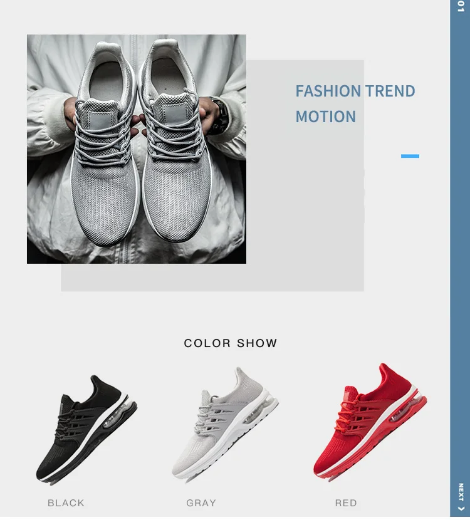
Task: Click the GRAY color label
Action: [201, 502]
